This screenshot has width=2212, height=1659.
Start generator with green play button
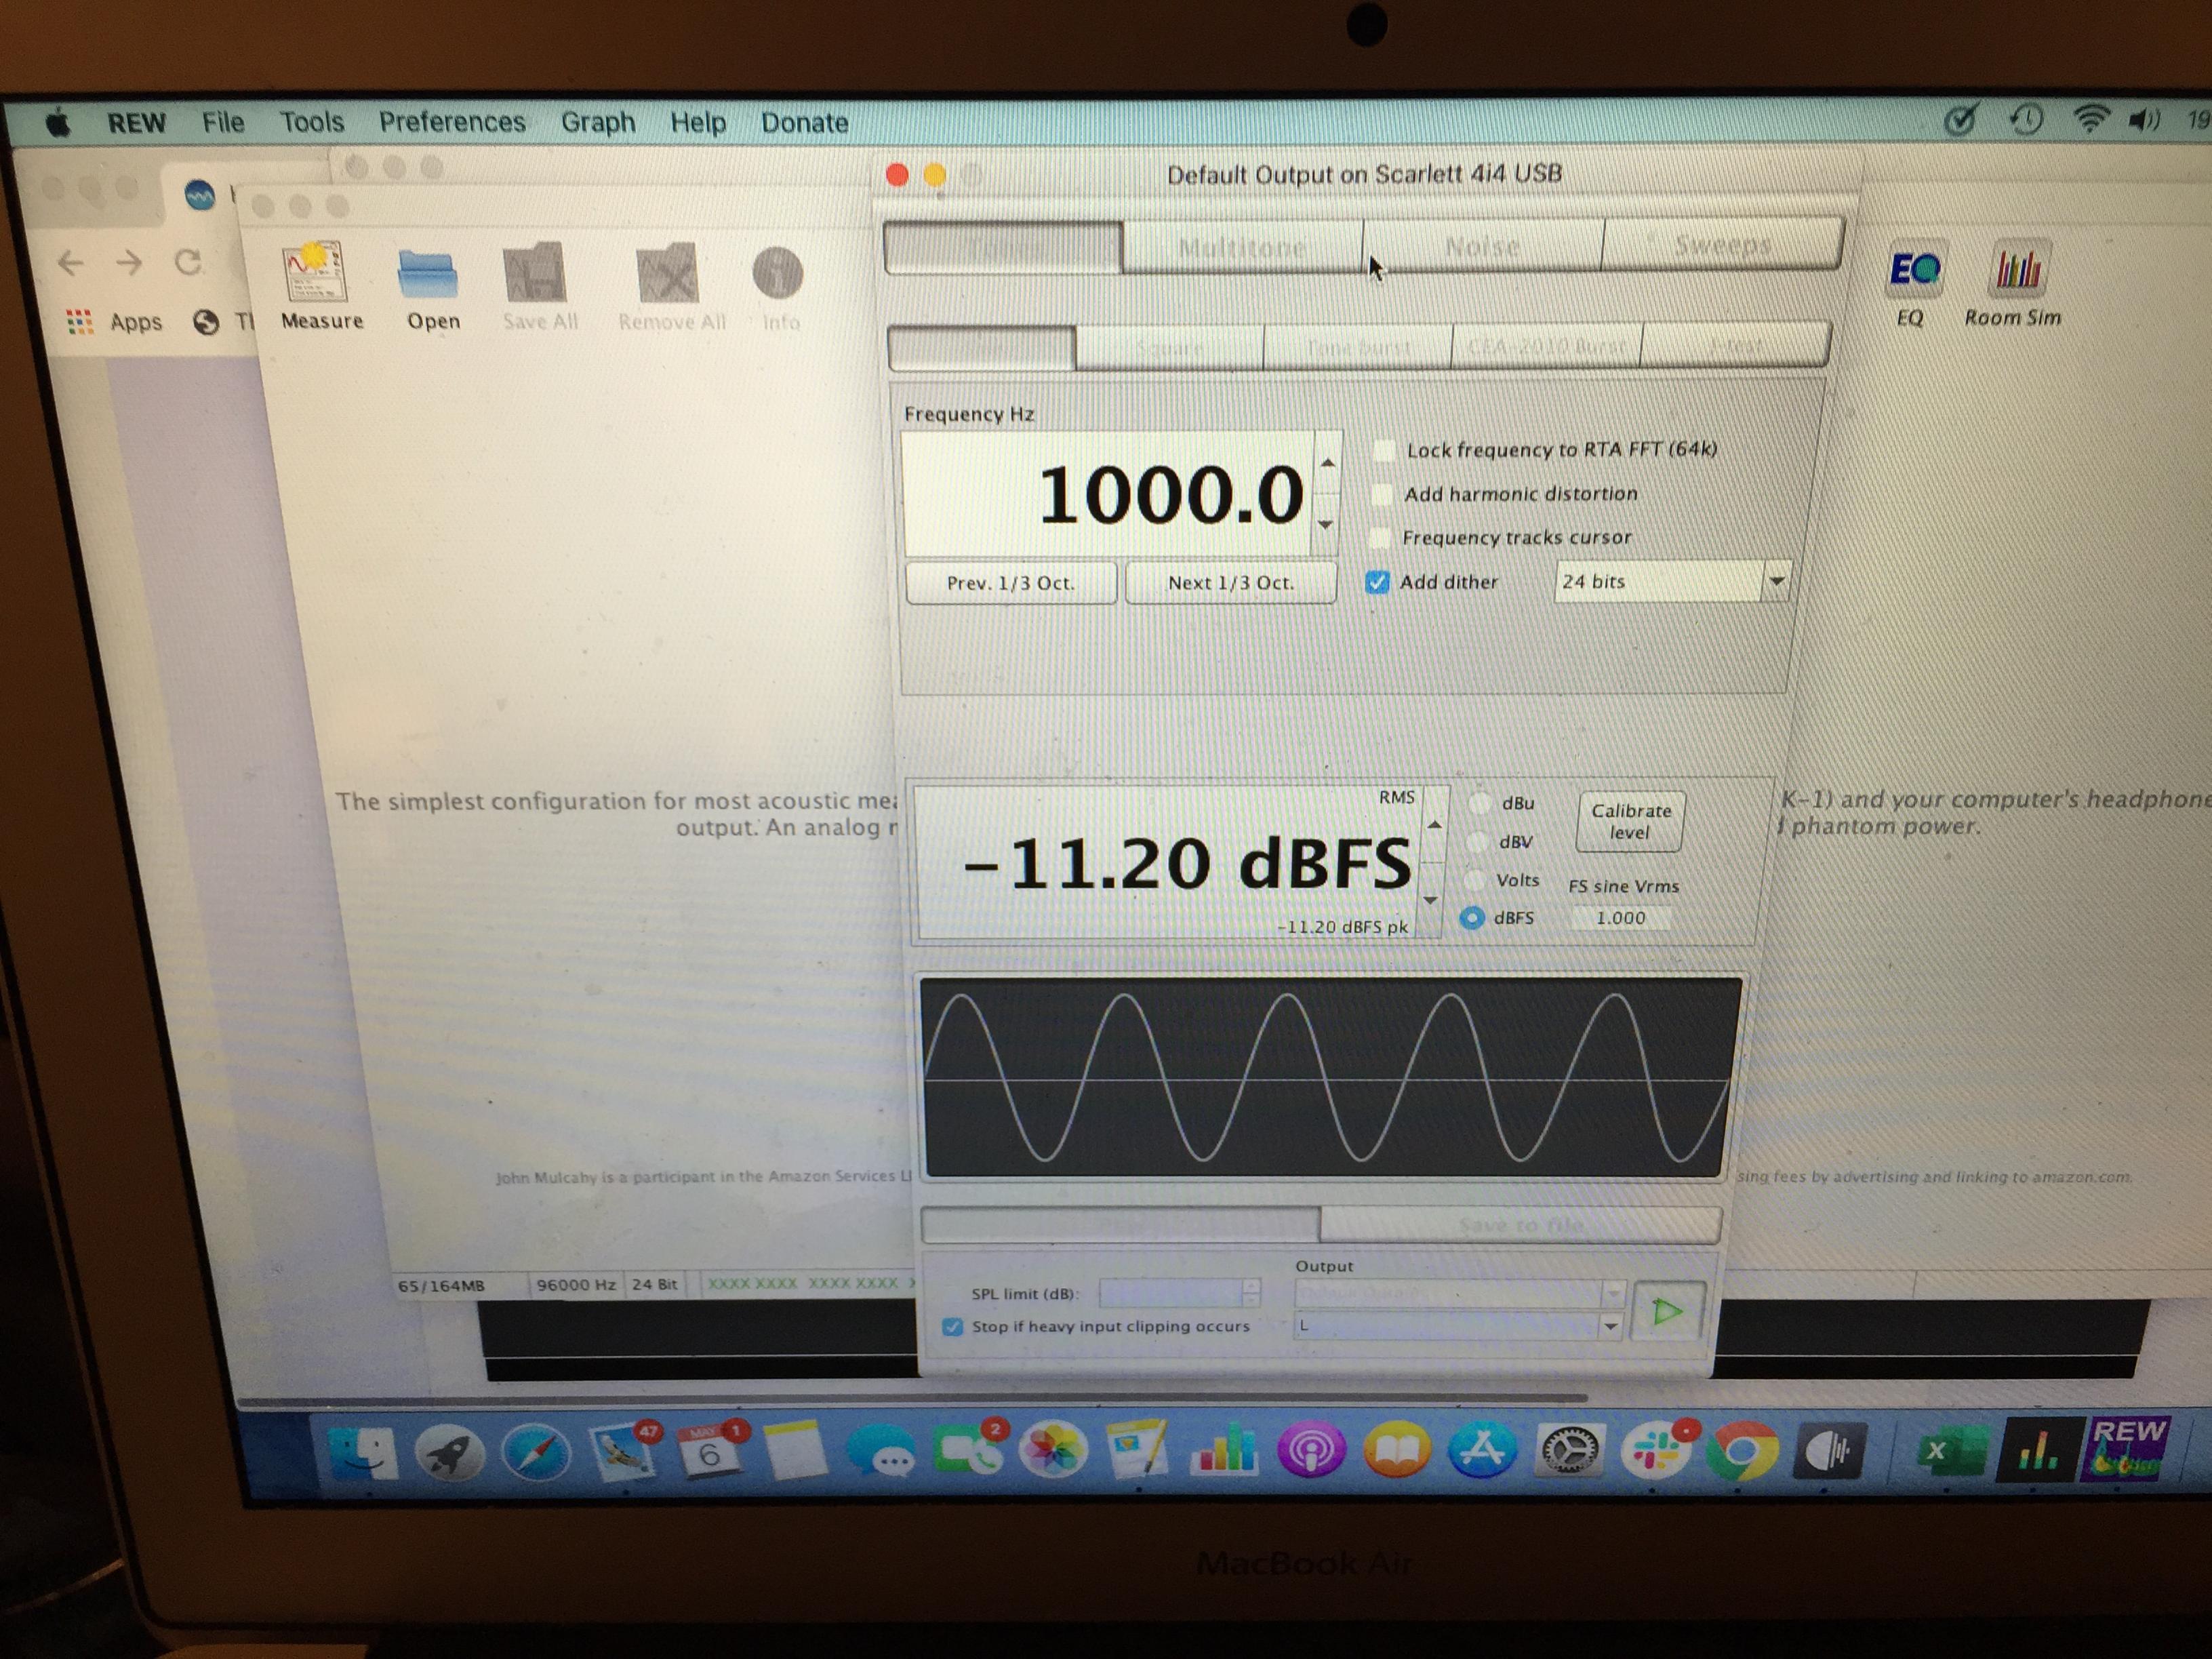point(1667,1311)
